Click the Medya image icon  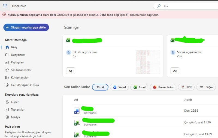[7, 117]
